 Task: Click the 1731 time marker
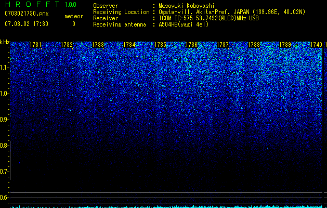[35, 45]
